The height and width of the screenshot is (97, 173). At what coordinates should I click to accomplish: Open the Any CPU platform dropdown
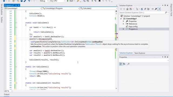tap(57, 1)
